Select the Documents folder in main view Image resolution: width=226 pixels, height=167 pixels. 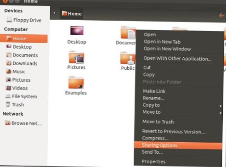[128, 33]
